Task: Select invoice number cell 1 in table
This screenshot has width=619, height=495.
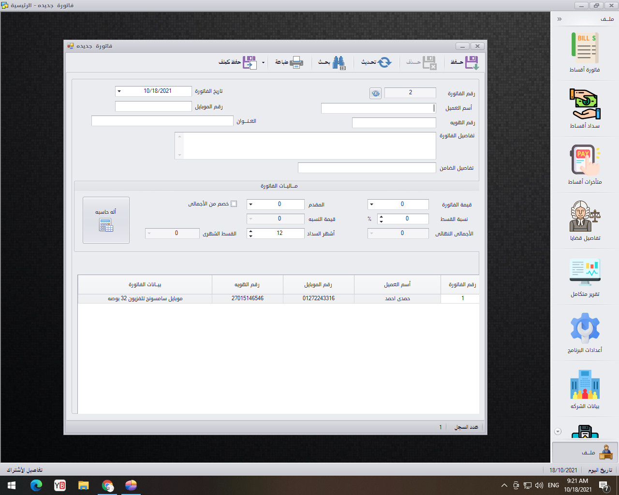Action: [x=460, y=299]
